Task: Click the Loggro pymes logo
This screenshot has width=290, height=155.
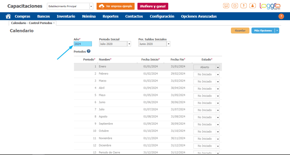Action: [x=270, y=6]
